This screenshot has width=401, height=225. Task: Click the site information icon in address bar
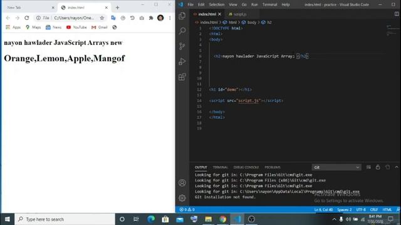38,18
